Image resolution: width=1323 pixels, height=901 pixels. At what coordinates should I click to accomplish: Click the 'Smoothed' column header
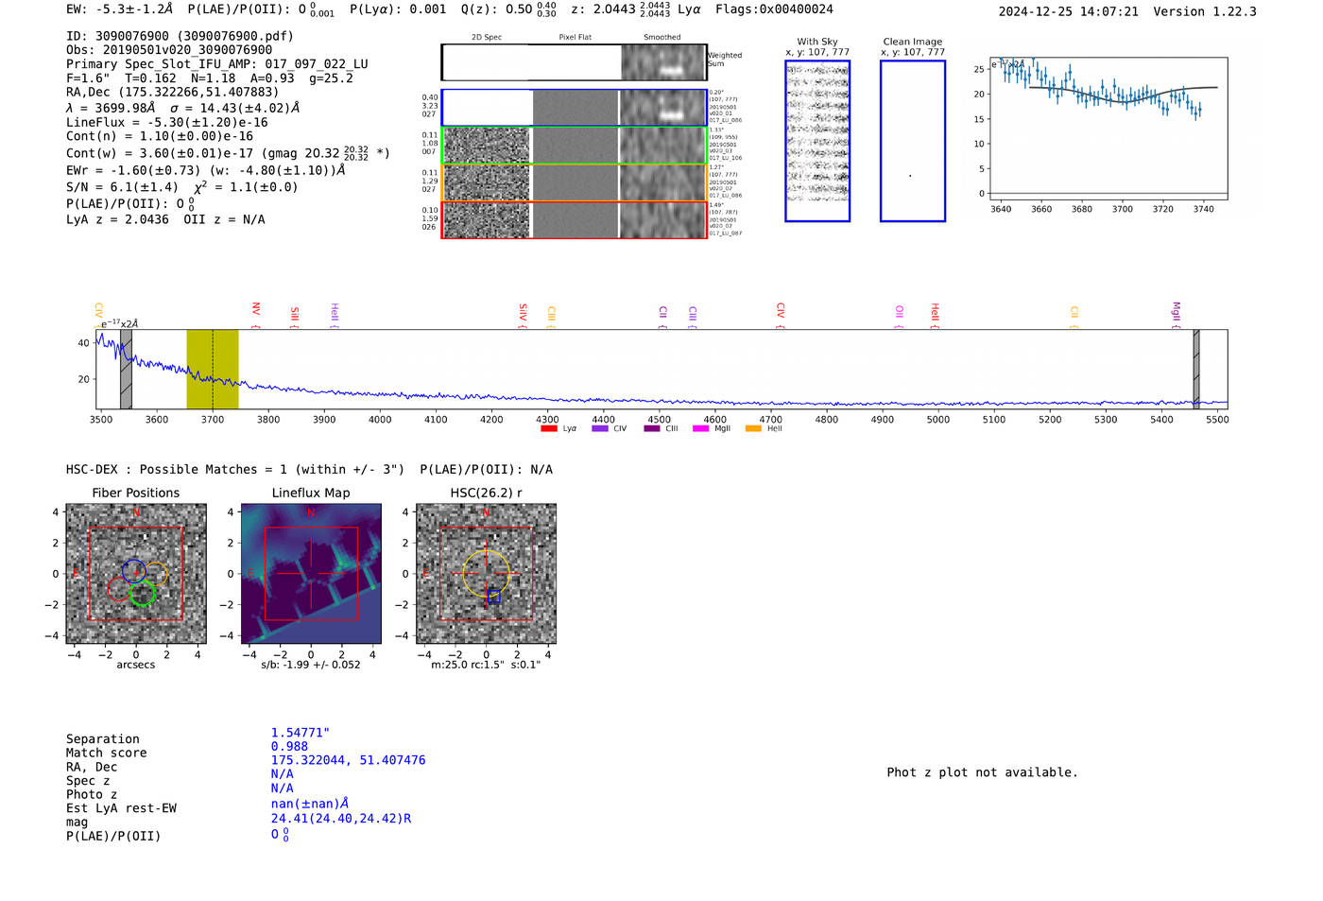pos(662,37)
